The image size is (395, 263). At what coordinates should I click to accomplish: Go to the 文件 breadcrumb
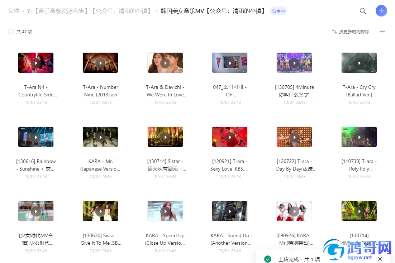click(x=14, y=11)
